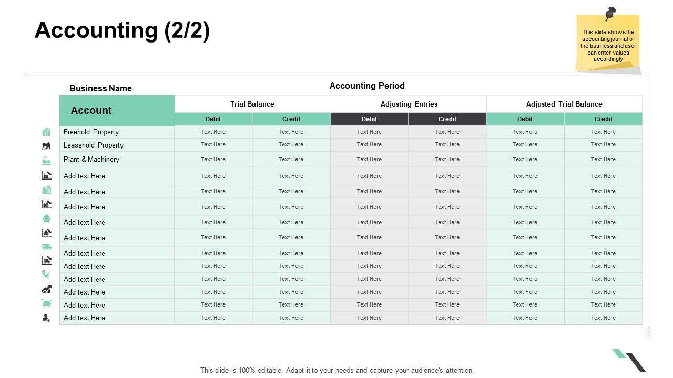Click the factory icon beside Plant & Machinery
The width and height of the screenshot is (673, 378).
46,161
